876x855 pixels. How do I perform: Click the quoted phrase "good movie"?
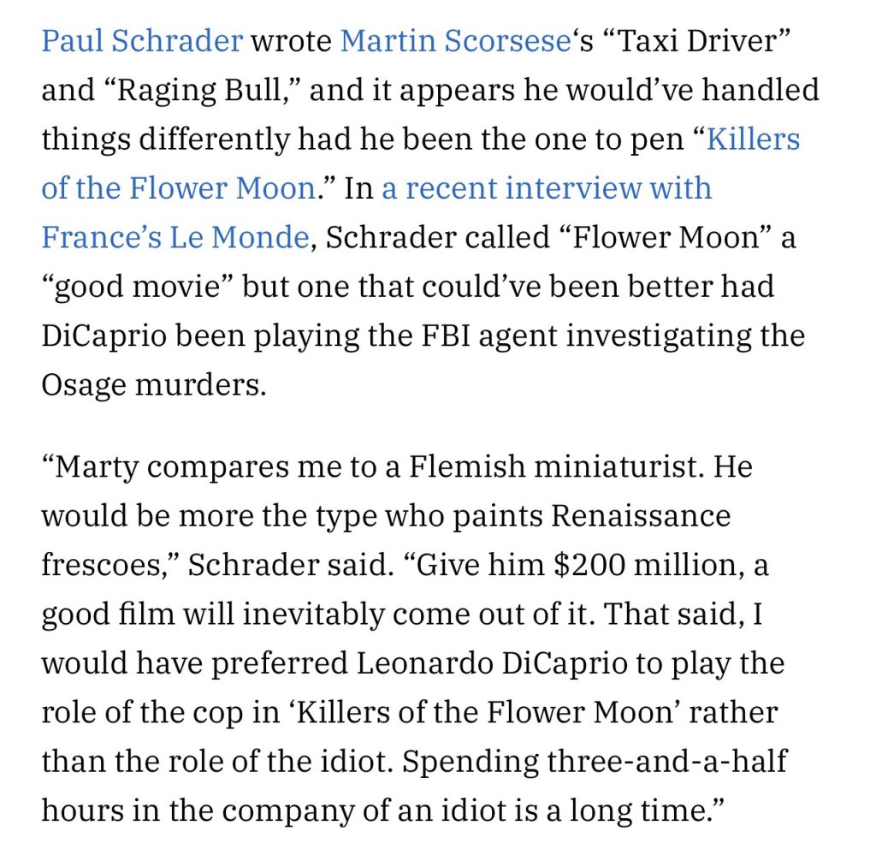pos(138,286)
